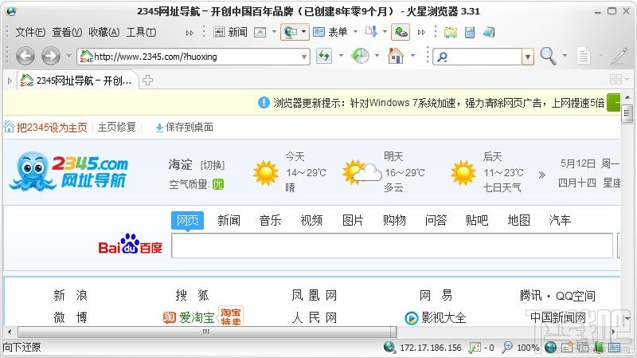
Task: Switch Baidu search to 视频 tab
Action: click(311, 221)
